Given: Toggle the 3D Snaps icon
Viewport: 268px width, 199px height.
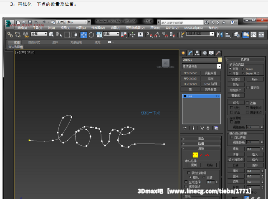Looking at the screenshot, I should click(x=150, y=35).
